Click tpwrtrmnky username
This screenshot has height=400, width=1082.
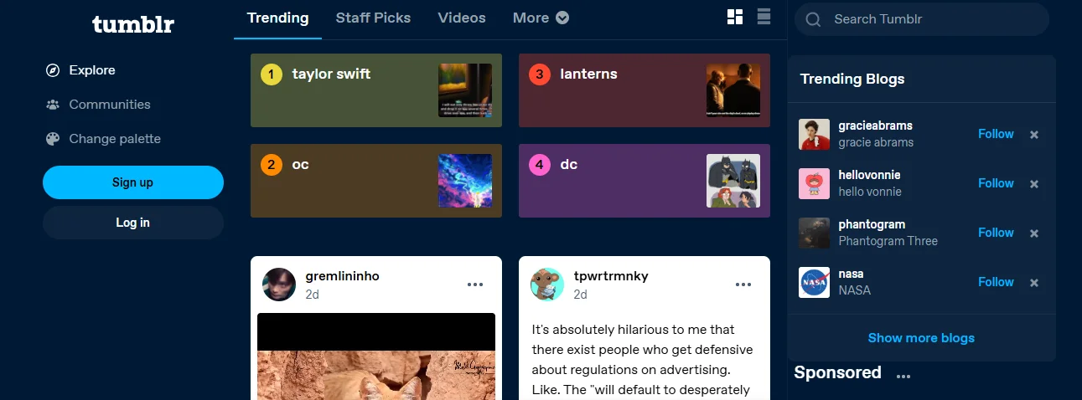611,276
